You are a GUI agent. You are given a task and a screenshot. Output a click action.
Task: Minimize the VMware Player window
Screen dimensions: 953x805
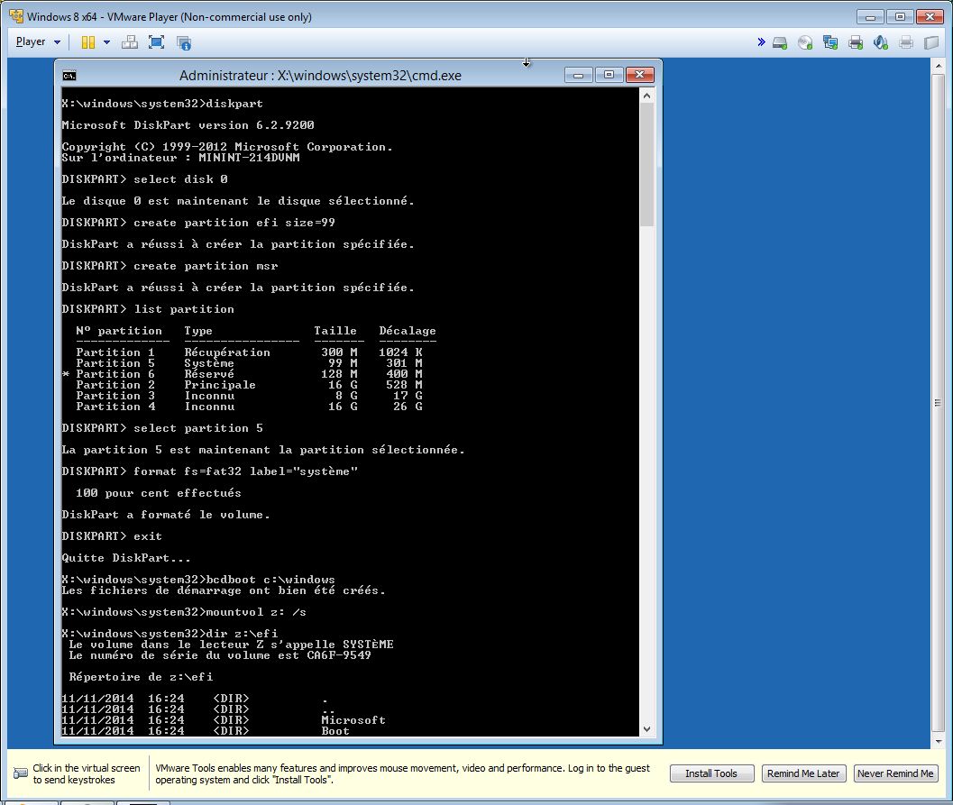(x=870, y=16)
